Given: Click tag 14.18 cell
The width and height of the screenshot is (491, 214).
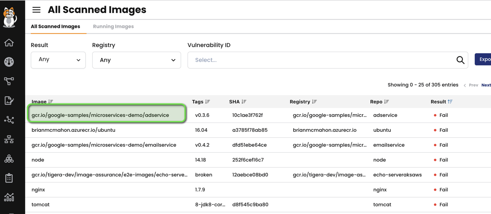Looking at the screenshot, I should coord(200,160).
